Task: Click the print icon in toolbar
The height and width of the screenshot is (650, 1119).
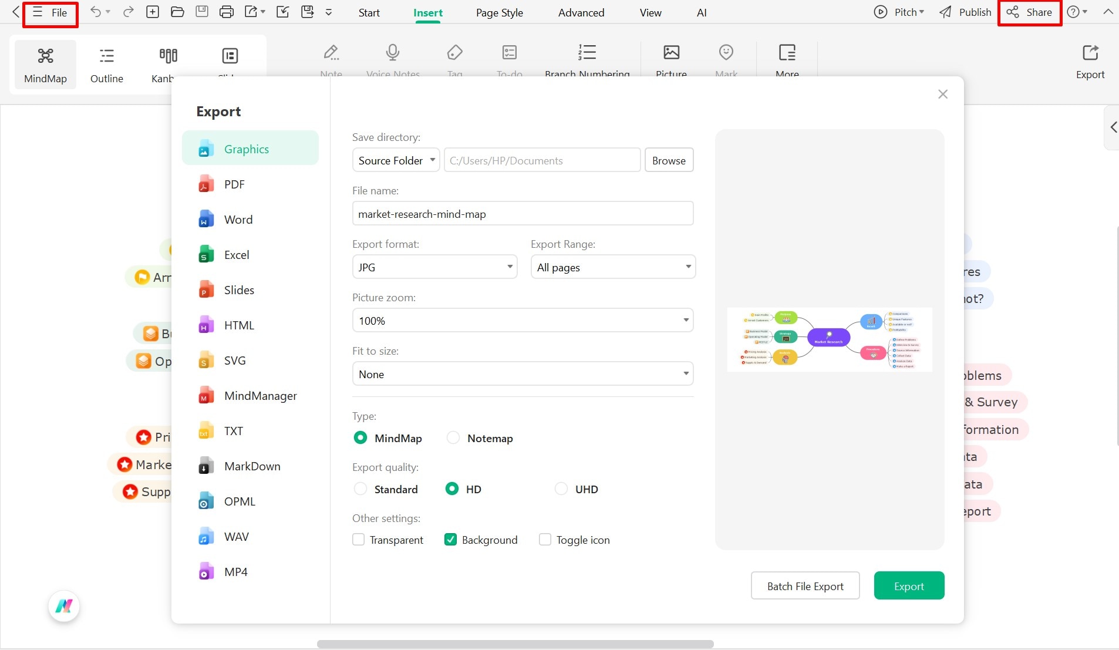Action: (x=227, y=12)
